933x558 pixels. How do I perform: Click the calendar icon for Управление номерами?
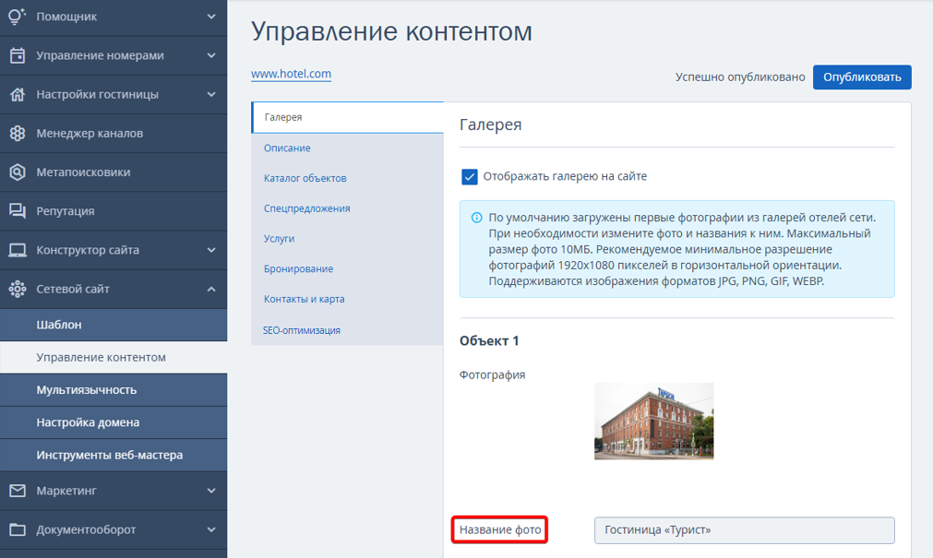(x=18, y=55)
